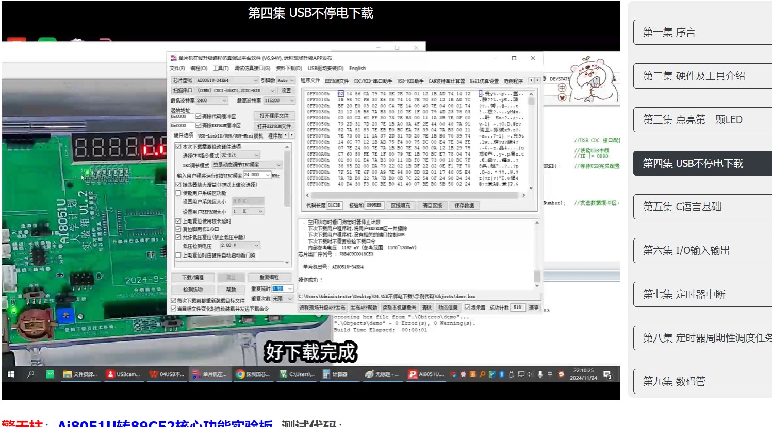Open the taskbar search magnifier icon
This screenshot has width=772, height=427.
click(x=30, y=374)
